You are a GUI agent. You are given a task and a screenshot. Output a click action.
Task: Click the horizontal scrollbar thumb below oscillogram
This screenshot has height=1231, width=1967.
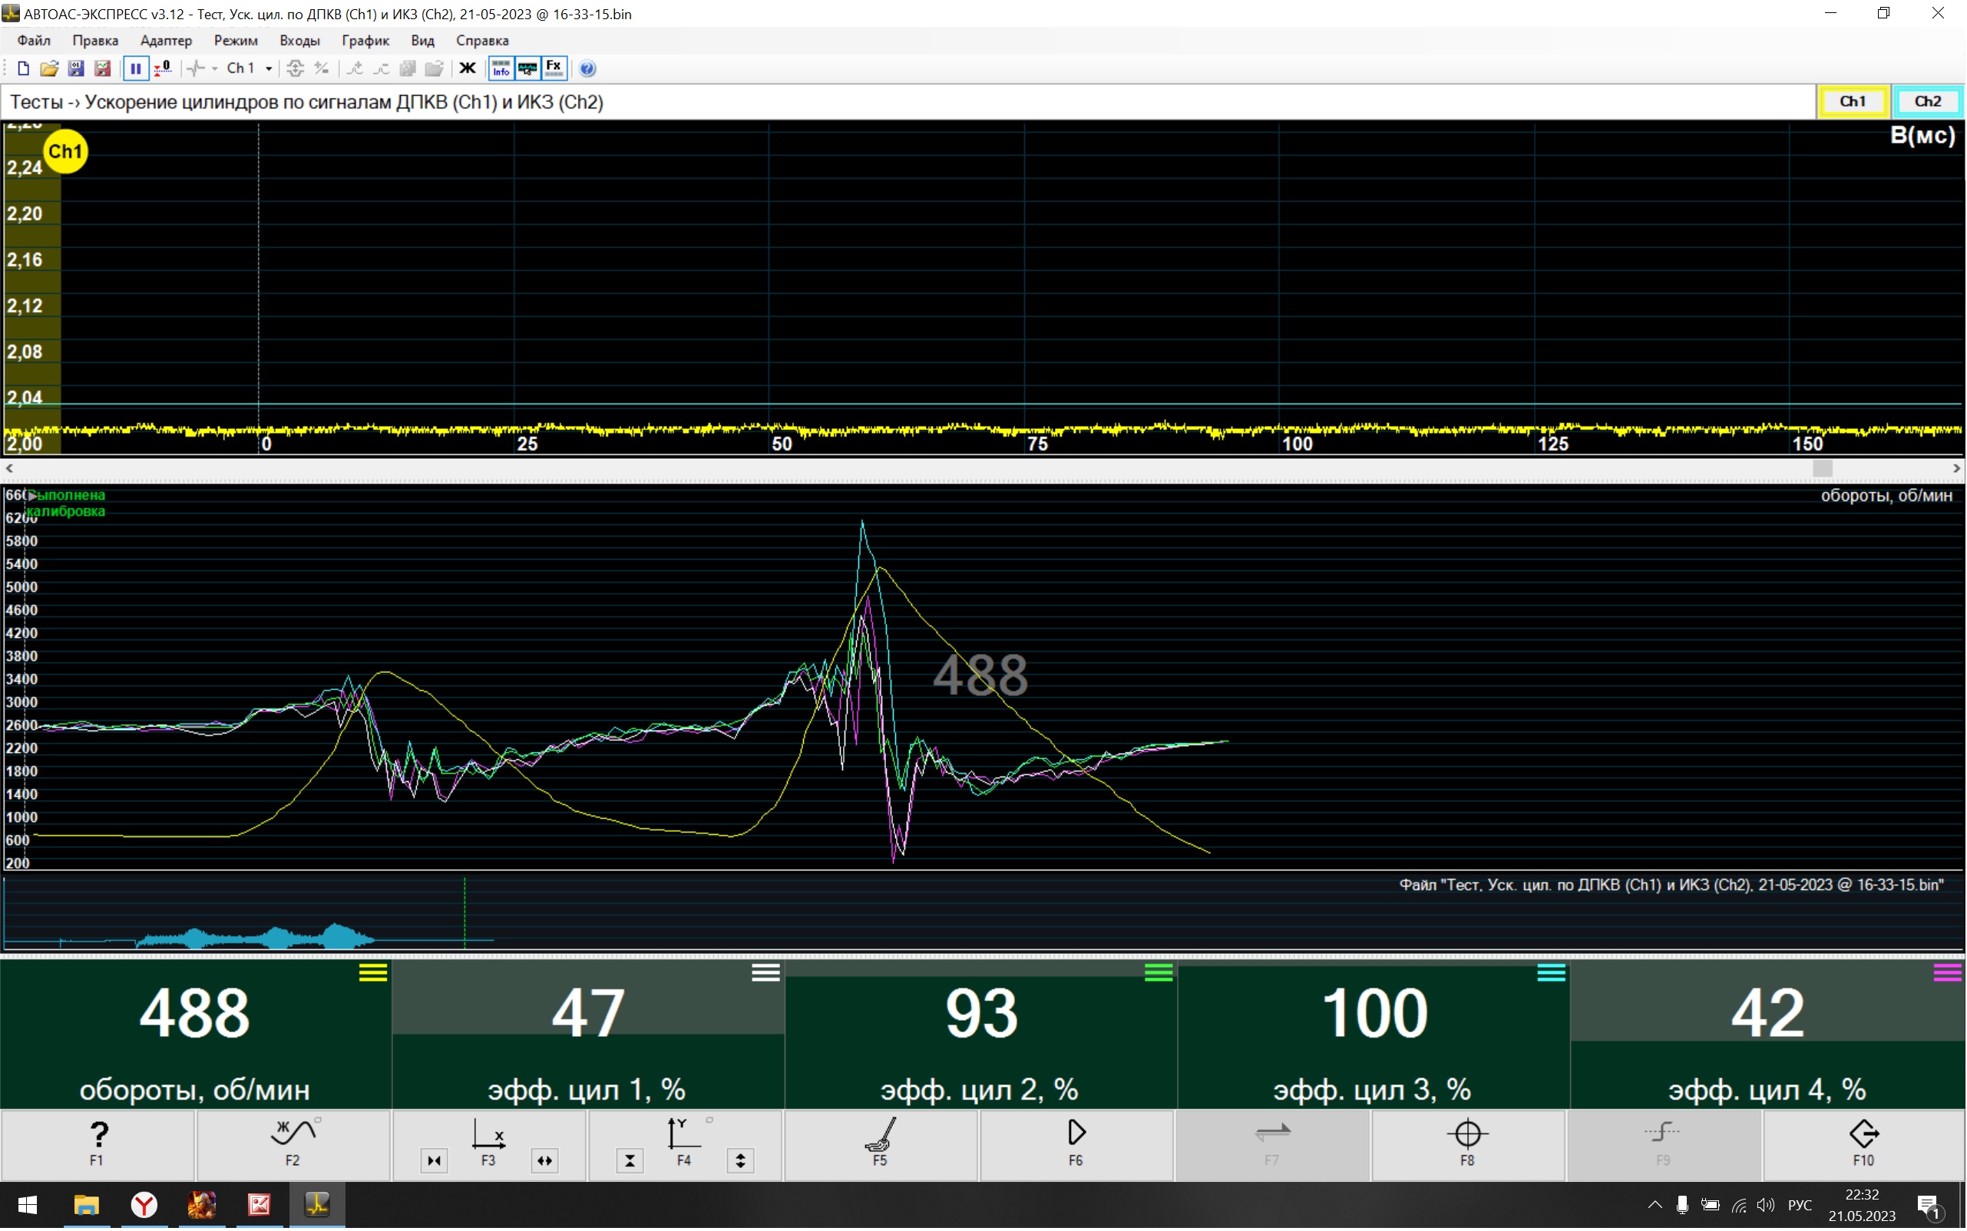(x=1822, y=468)
